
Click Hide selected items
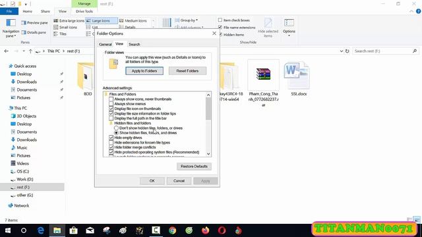point(268,28)
